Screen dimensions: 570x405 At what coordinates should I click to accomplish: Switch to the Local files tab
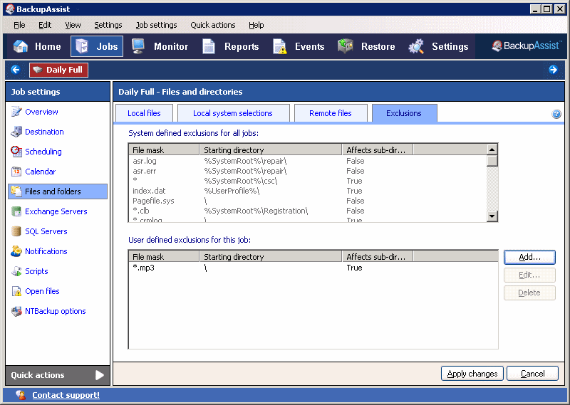pos(144,113)
